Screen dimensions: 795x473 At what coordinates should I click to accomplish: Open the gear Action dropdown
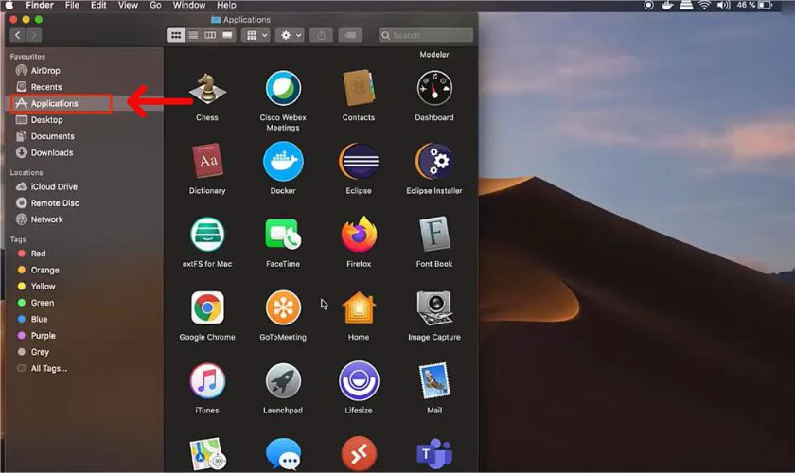291,35
